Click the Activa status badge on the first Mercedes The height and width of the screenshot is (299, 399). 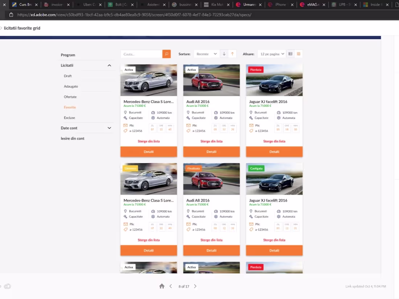(x=129, y=69)
